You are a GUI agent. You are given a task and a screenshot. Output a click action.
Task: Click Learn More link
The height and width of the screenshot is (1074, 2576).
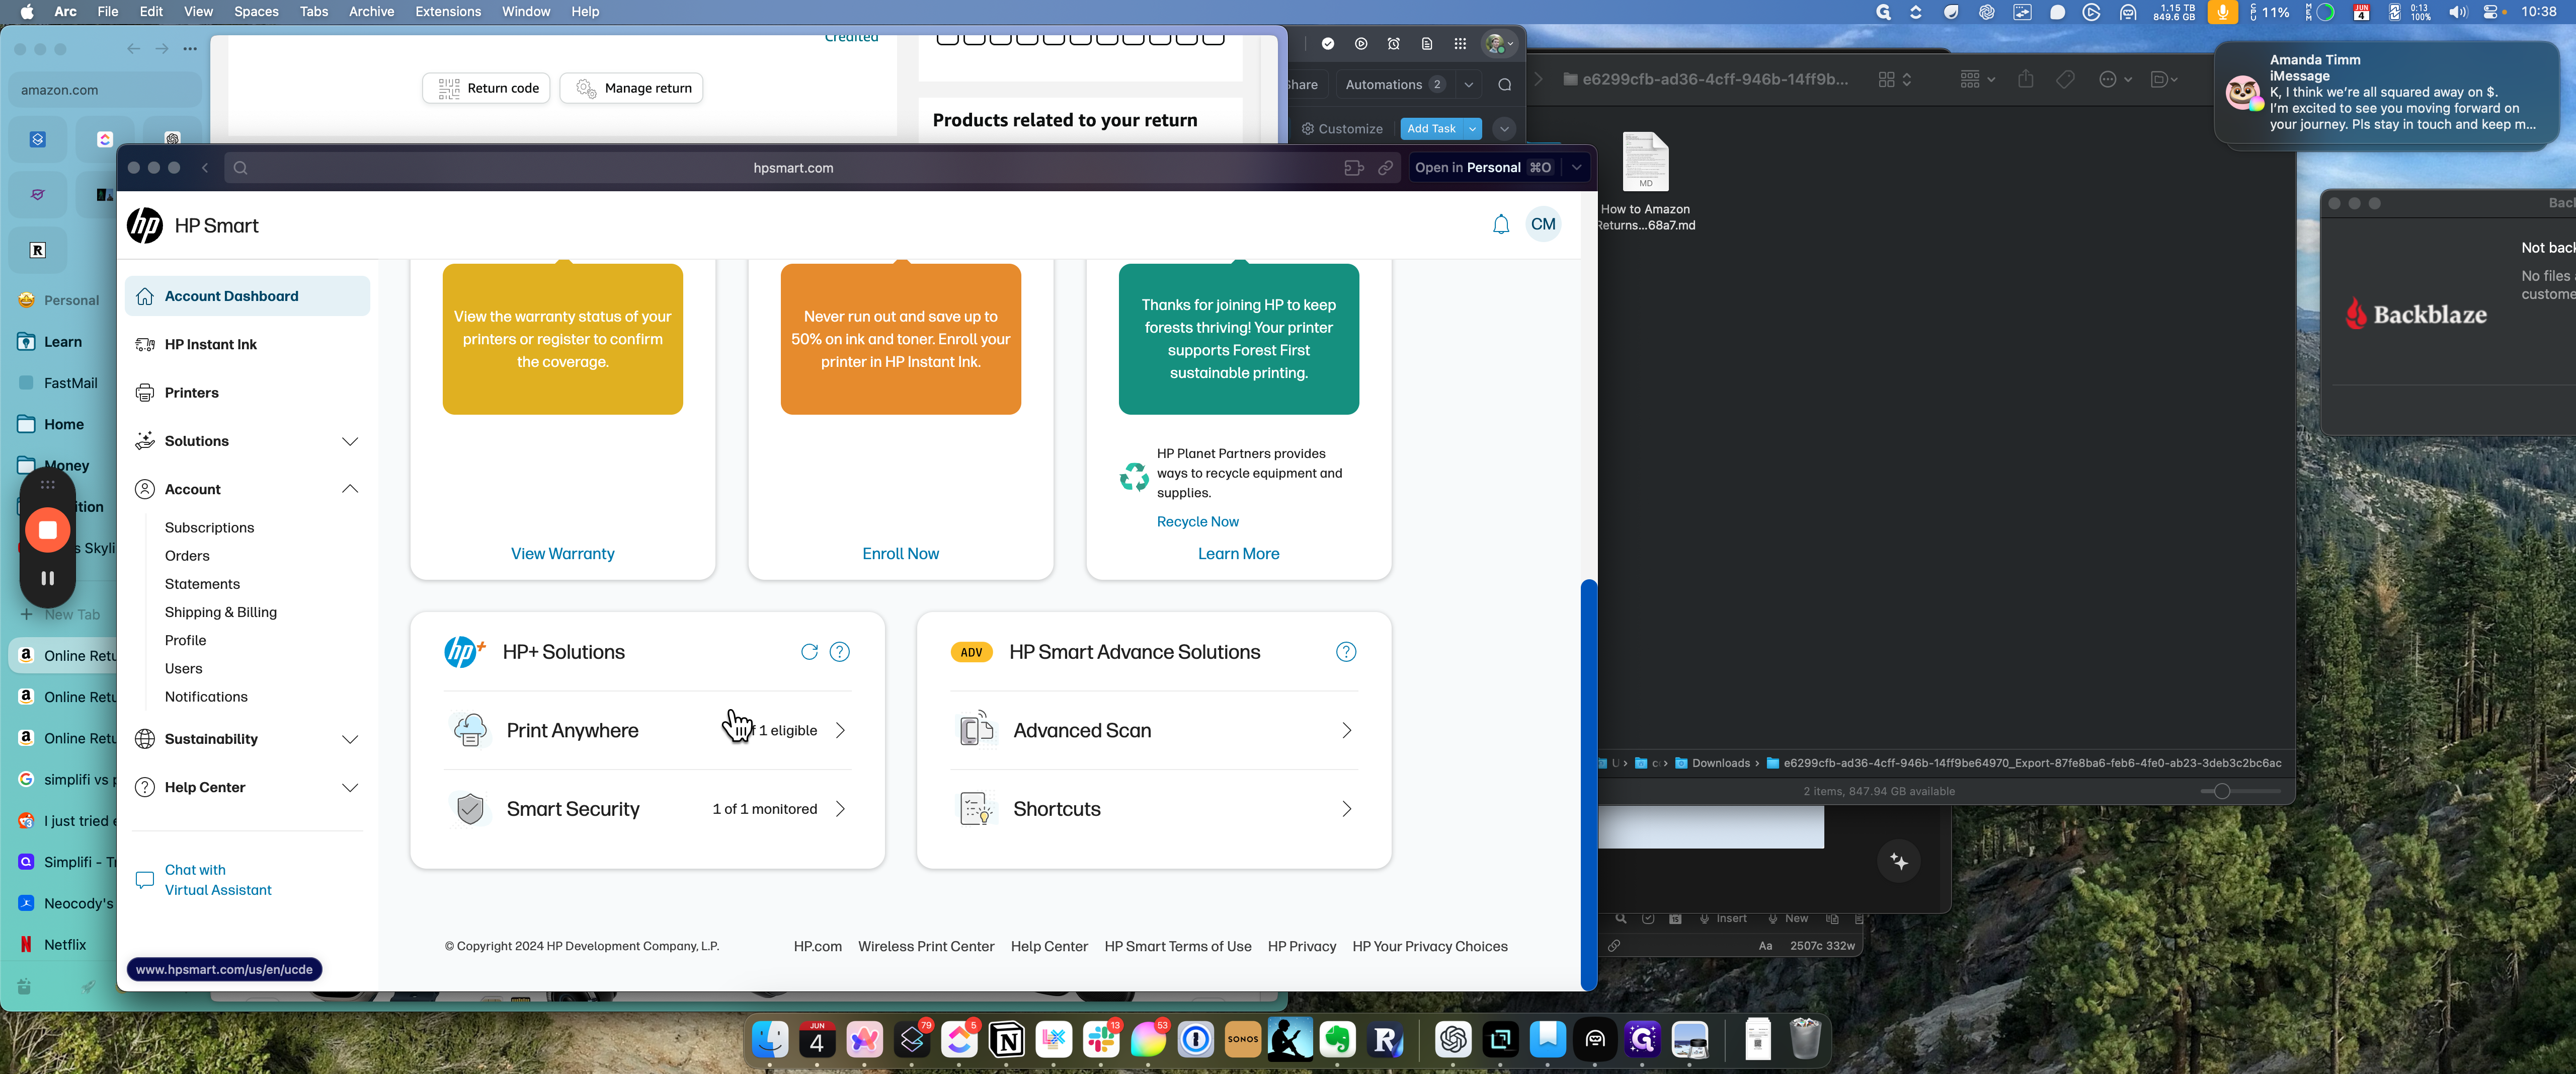[x=1238, y=554]
